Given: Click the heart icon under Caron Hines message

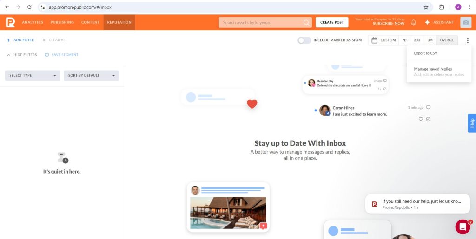Looking at the screenshot, I should tap(421, 119).
